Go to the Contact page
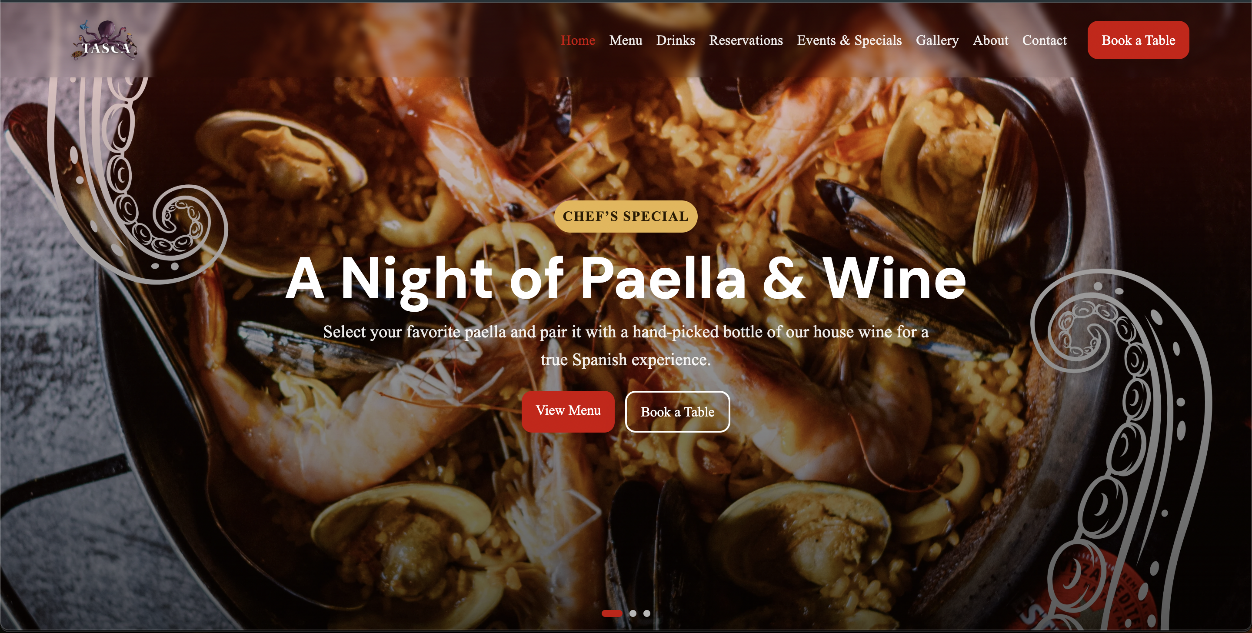Screen dimensions: 1252x633 [x=1044, y=40]
